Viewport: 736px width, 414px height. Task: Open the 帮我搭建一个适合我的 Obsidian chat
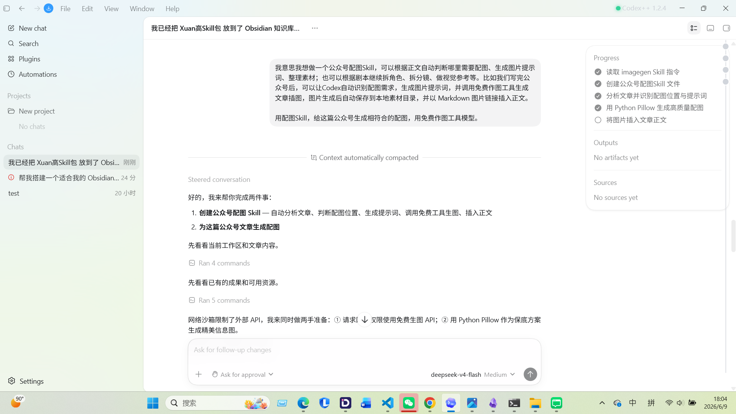tap(71, 178)
